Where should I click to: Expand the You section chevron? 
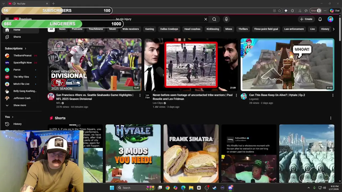[x=13, y=117]
